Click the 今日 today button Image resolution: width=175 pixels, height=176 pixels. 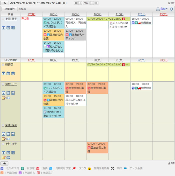point(86,3)
